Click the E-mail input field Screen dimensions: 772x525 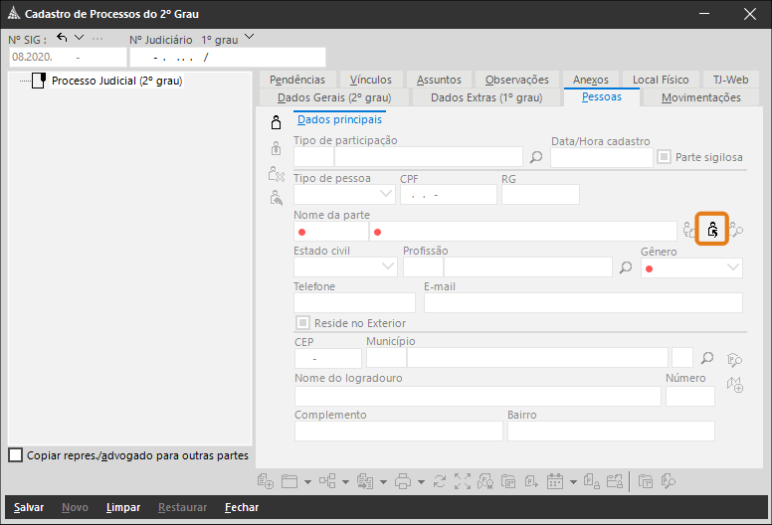pos(583,303)
